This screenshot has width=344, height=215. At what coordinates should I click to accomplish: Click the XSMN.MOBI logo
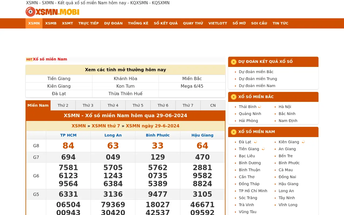pos(52,12)
